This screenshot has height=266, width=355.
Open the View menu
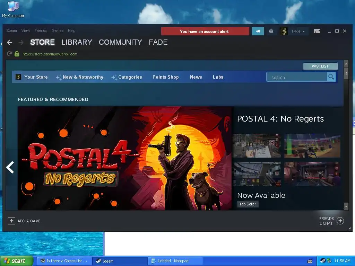point(26,30)
